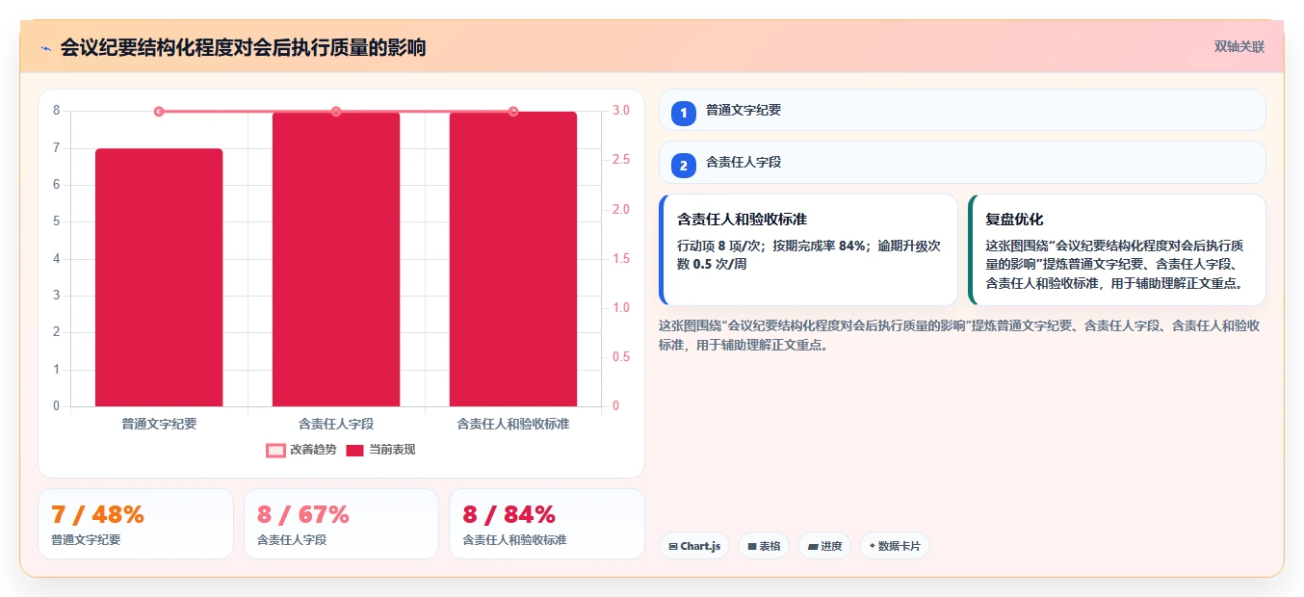Click the text 行动项 8 项/次 in the card
Image resolution: width=1304 pixels, height=597 pixels.
717,246
